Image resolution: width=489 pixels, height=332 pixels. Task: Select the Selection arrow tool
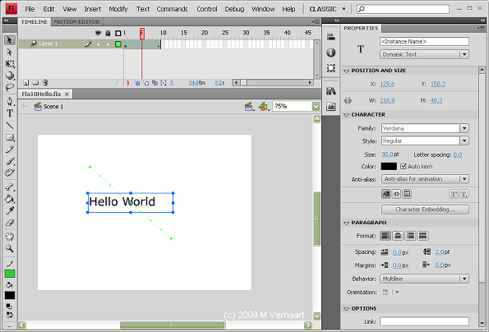pyautogui.click(x=10, y=40)
